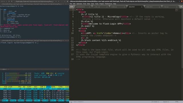The image size is (183, 103).
Task: Open the tab list dropdown arrow
Action: (181, 7)
